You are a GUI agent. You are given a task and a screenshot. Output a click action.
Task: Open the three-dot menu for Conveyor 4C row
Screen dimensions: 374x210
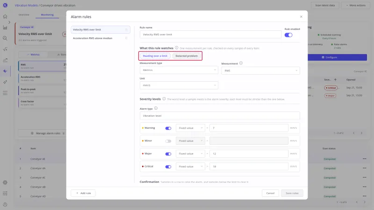point(365,177)
